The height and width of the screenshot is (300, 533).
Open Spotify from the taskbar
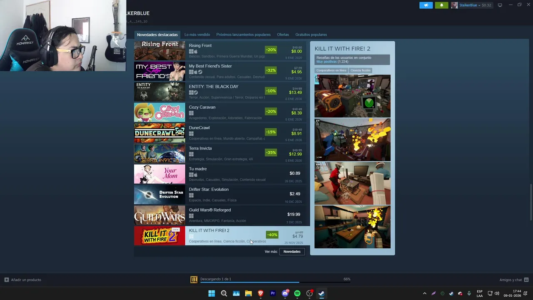click(297, 293)
